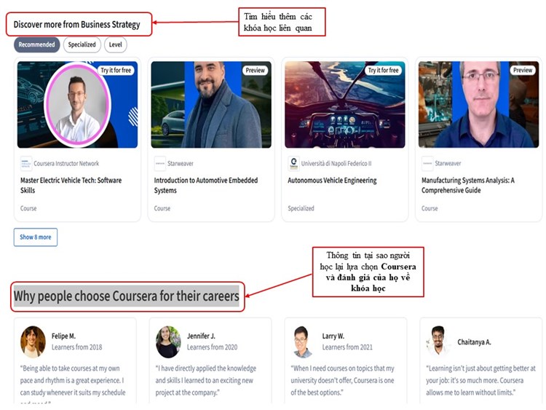Open Manufacturing Systems Analysis course title
Screen dimensions: 546x410
coord(468,185)
